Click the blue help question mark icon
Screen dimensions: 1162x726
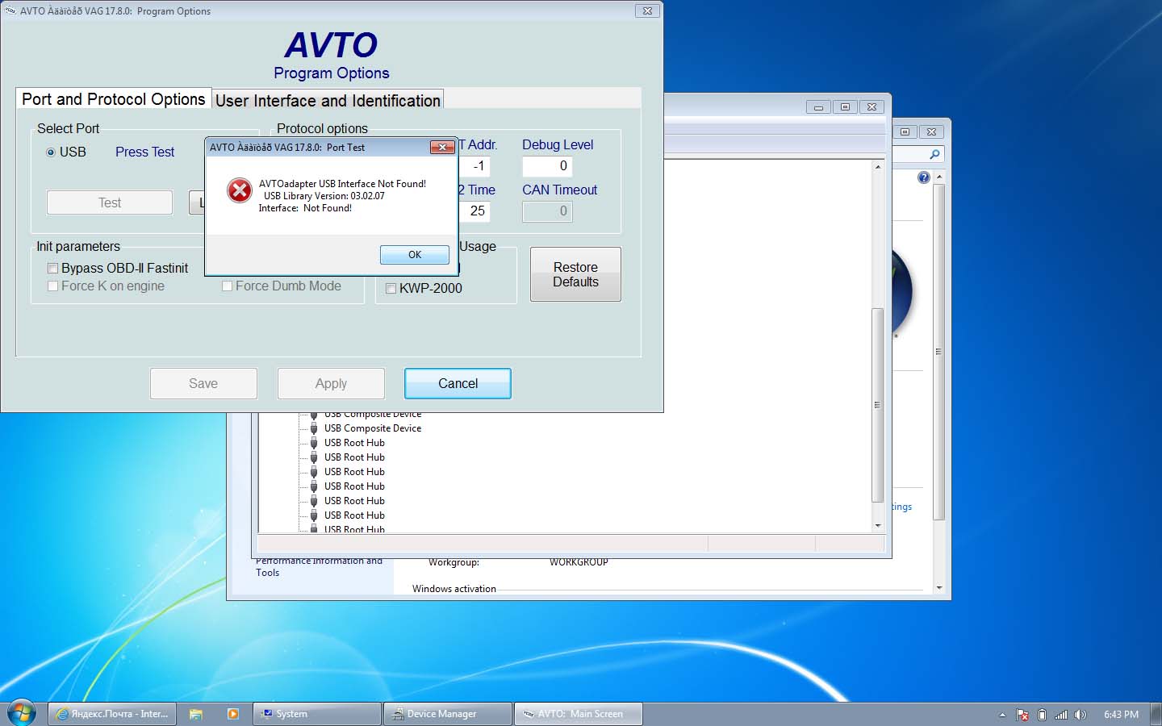(924, 177)
